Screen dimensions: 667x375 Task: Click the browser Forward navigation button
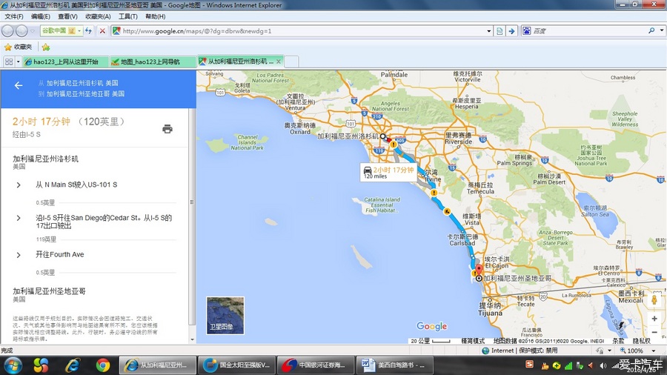(x=21, y=31)
